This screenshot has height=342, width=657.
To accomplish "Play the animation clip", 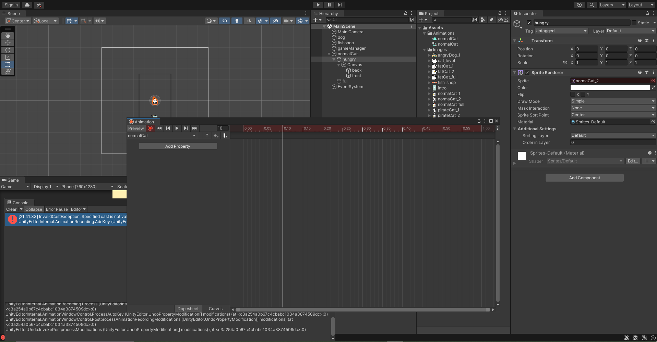I will 177,128.
